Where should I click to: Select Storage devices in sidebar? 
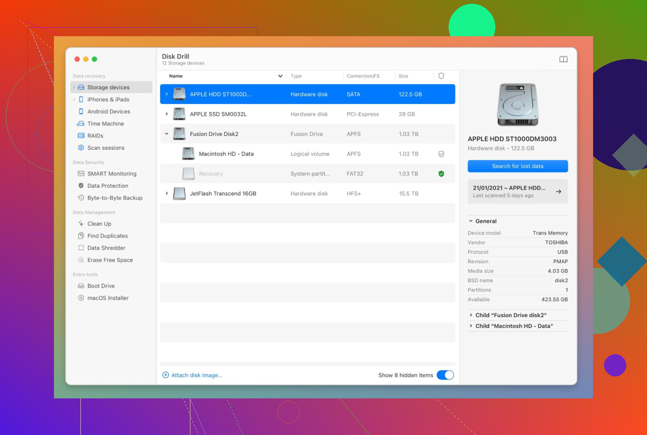111,87
